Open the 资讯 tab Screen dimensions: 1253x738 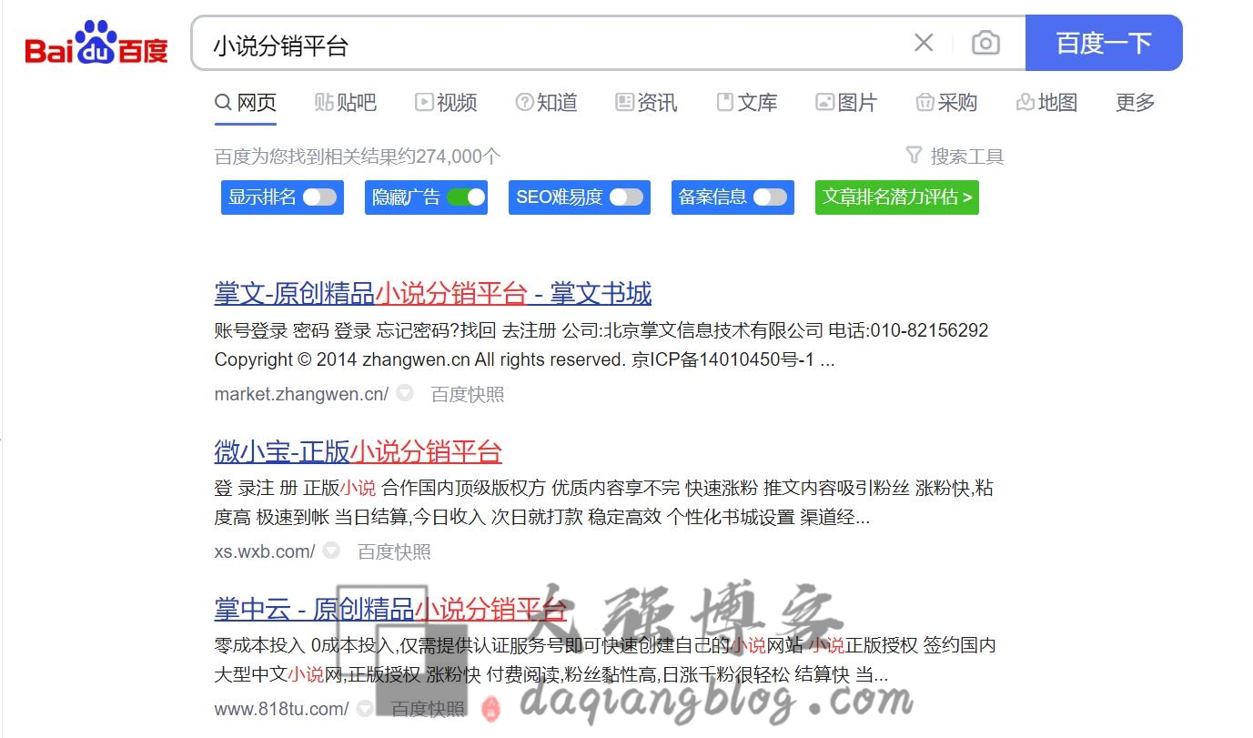(x=646, y=103)
